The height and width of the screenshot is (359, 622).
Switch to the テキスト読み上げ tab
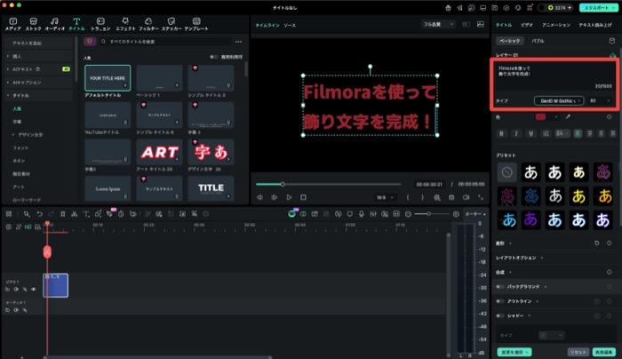tap(595, 25)
